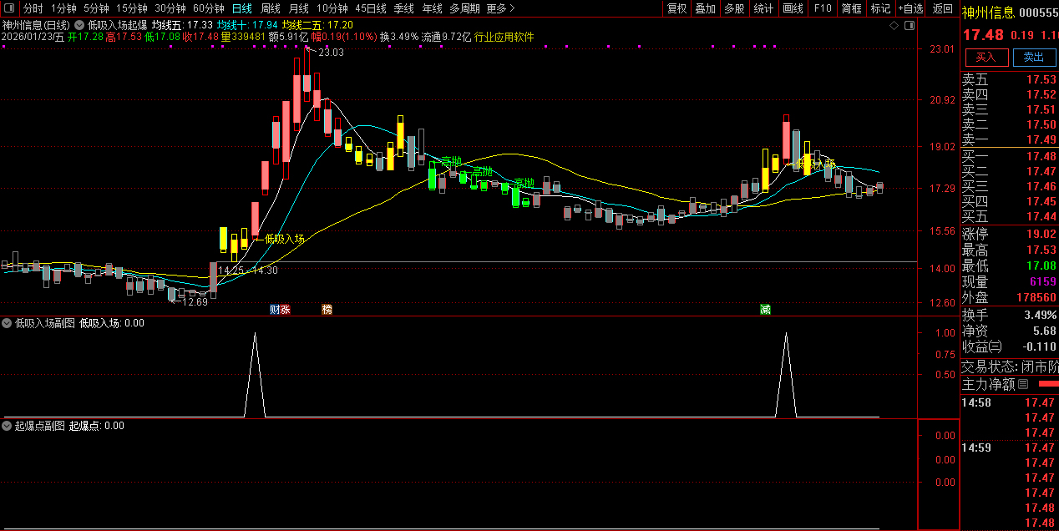Click the 涨 info marker below chart

[x=285, y=310]
